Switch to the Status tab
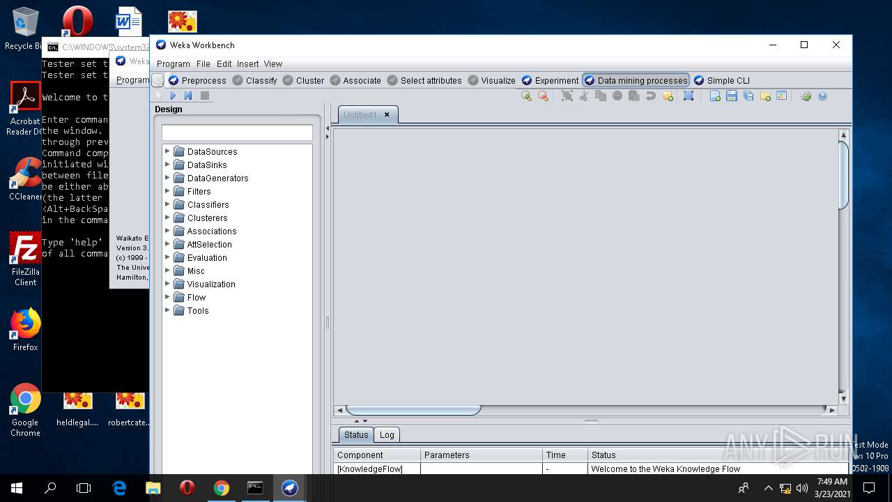 tap(356, 434)
